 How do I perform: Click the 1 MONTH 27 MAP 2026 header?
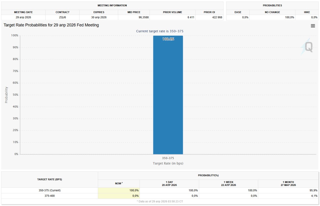click(289, 183)
